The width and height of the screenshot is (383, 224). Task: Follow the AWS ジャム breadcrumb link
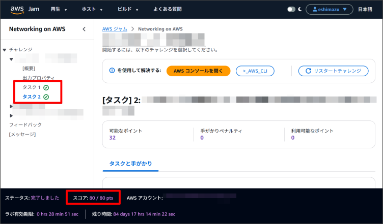[115, 29]
